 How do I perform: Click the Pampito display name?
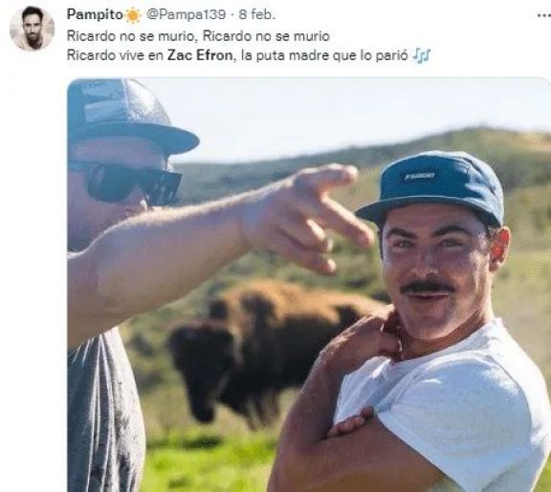pos(95,14)
